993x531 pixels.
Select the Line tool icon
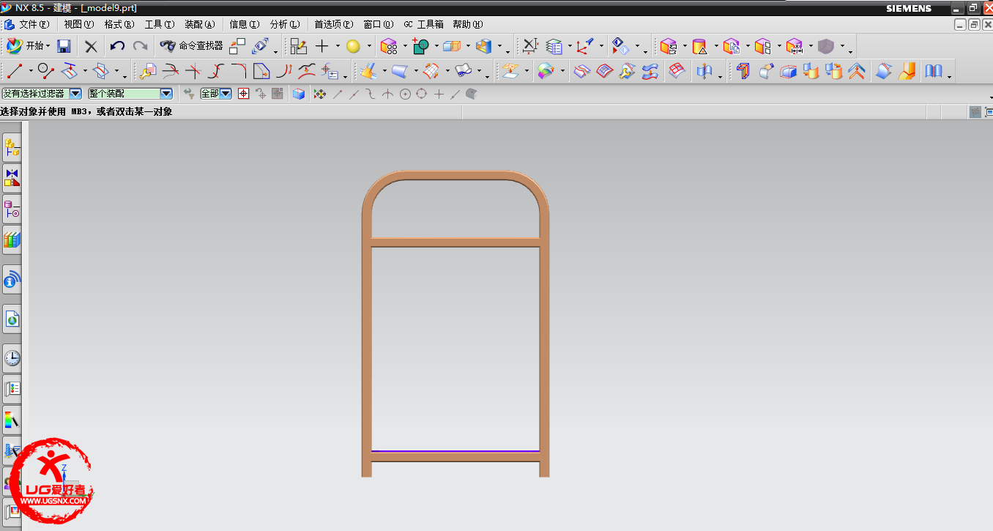[15, 71]
